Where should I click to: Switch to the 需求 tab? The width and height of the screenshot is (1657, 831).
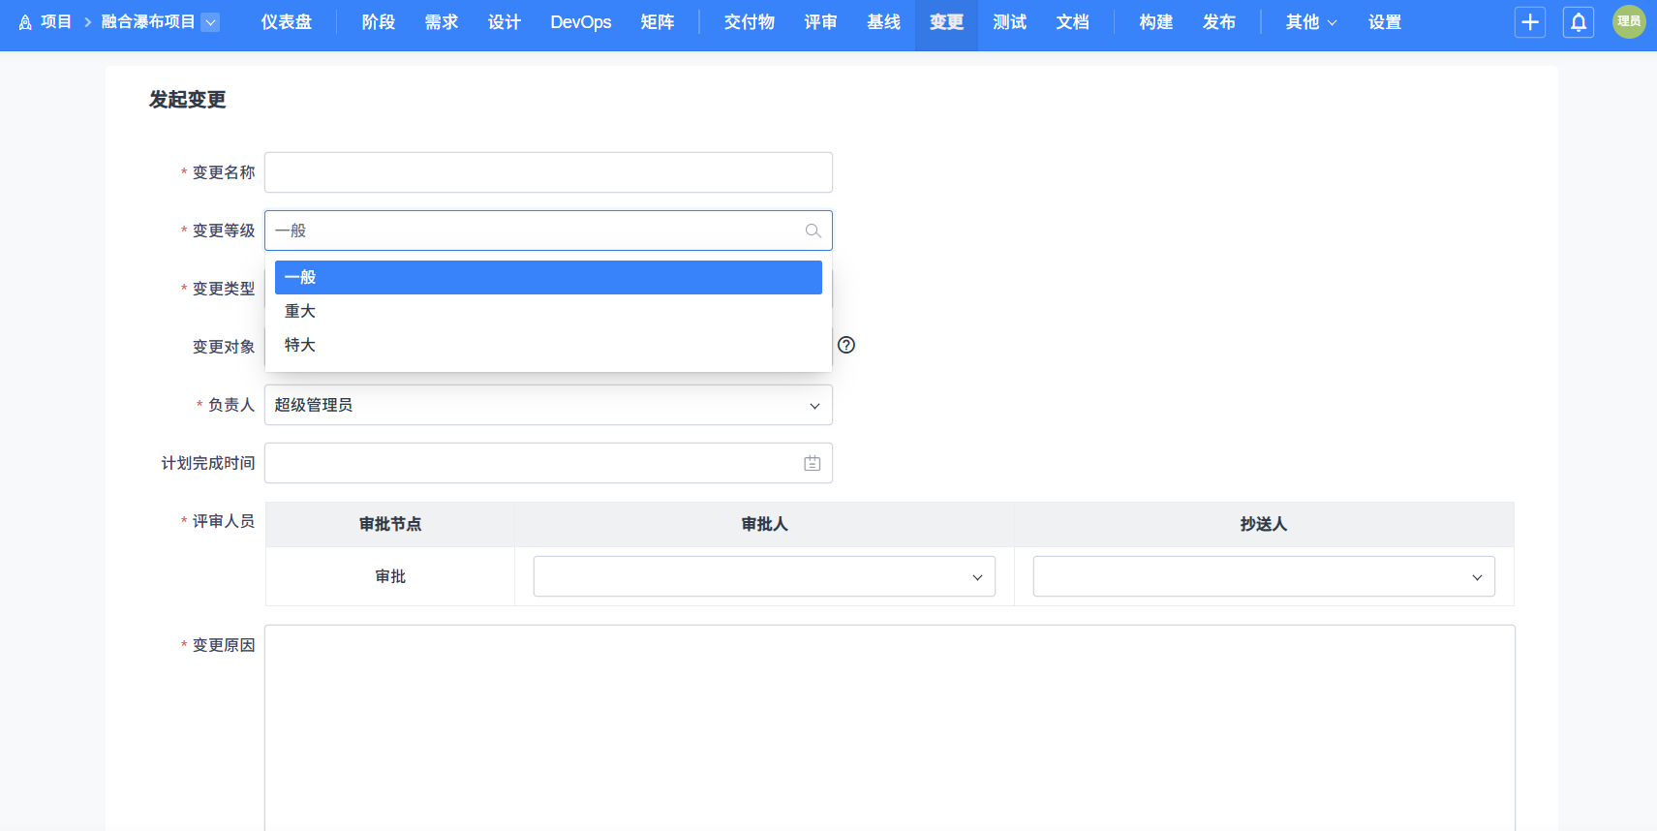tap(442, 22)
